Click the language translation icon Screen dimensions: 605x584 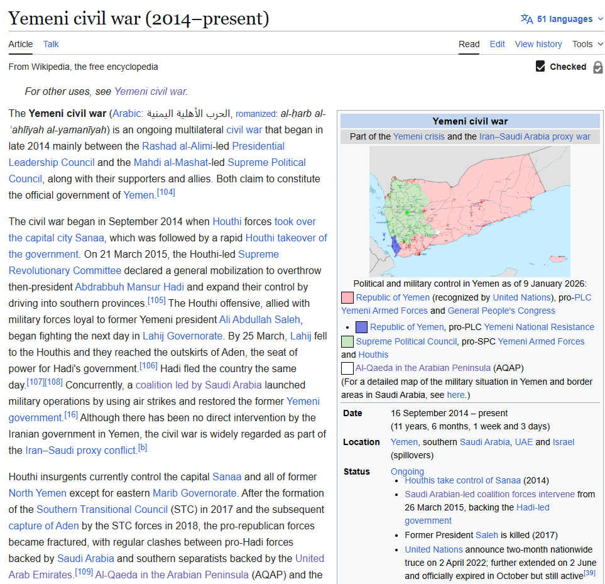click(526, 18)
